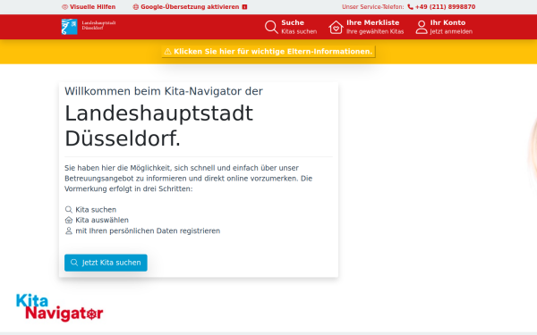Screen dimensions: 537x335
Task: Click the warning triangle icon in yellow banner
Action: click(x=168, y=52)
